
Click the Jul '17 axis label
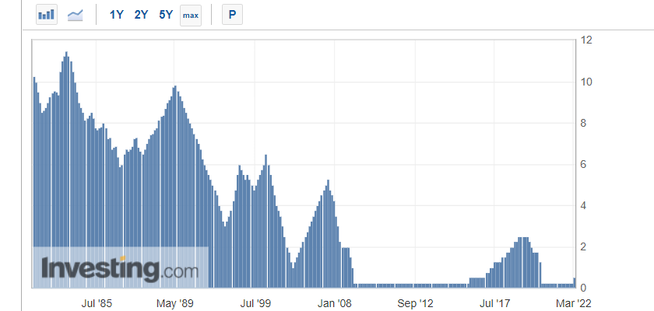coord(494,303)
